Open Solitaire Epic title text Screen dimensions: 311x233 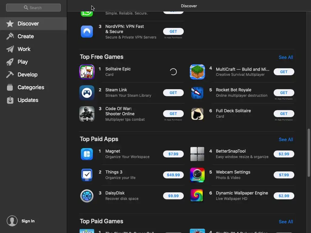point(118,69)
